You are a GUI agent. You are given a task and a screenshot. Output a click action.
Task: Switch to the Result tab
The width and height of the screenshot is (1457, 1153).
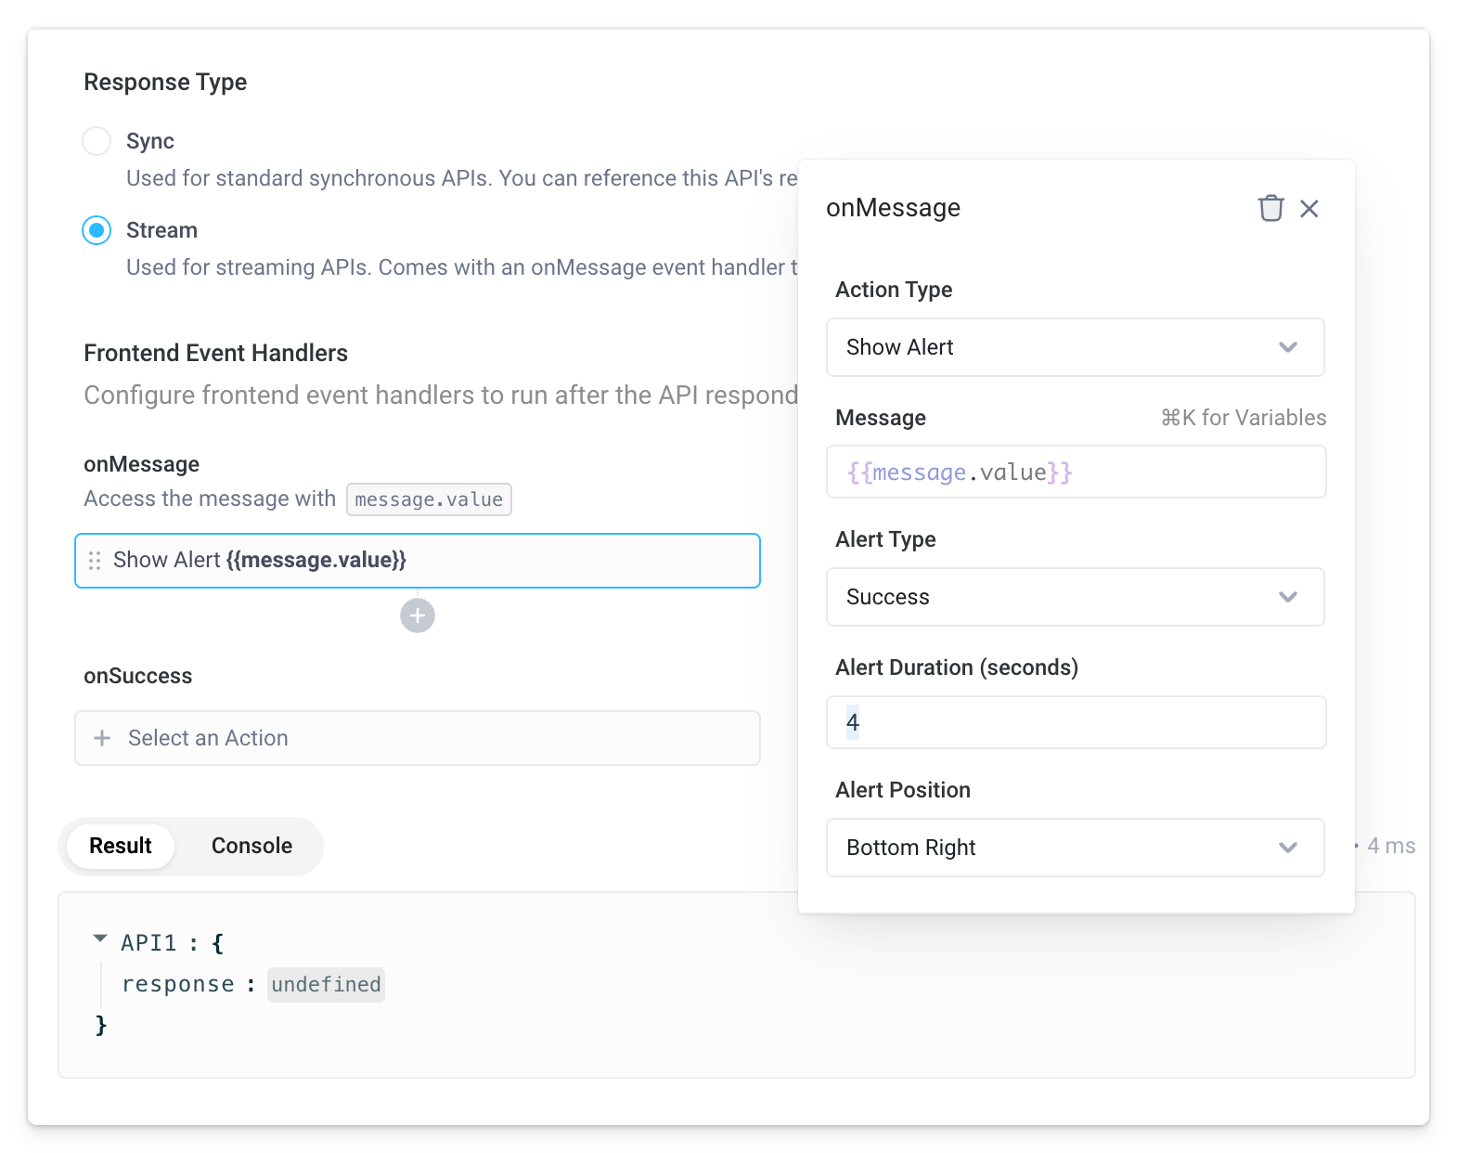pyautogui.click(x=120, y=846)
